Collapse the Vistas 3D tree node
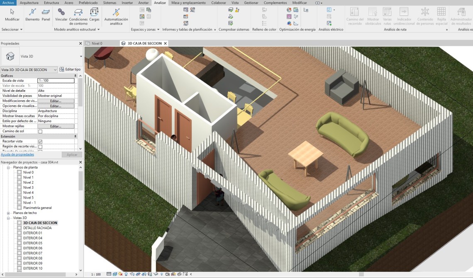 coord(8,218)
